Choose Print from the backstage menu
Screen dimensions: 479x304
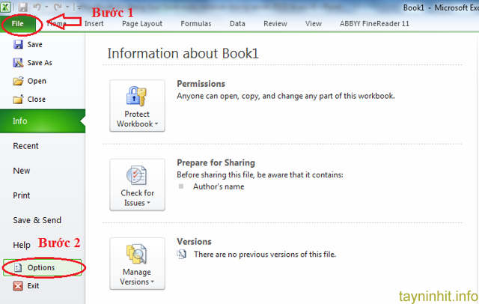(22, 195)
